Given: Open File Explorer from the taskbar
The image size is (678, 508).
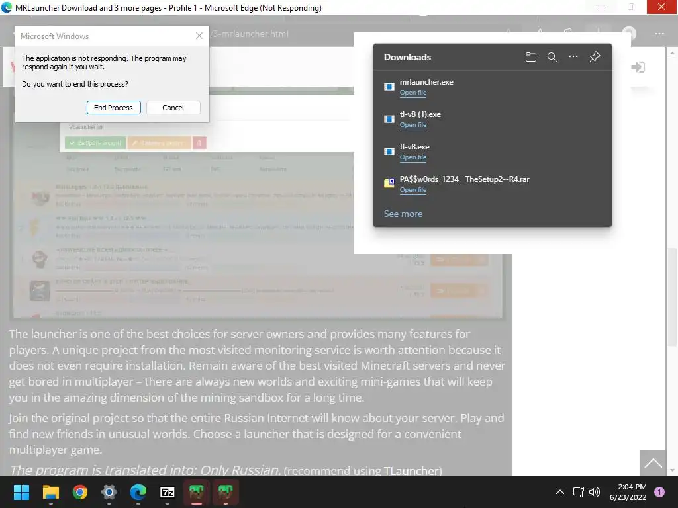Looking at the screenshot, I should pyautogui.click(x=50, y=492).
